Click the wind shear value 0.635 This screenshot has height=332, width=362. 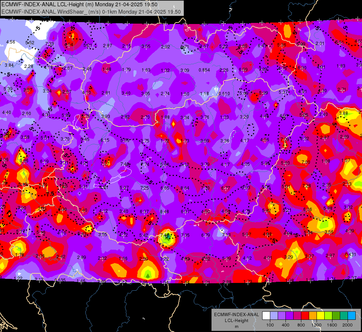click(x=60, y=280)
